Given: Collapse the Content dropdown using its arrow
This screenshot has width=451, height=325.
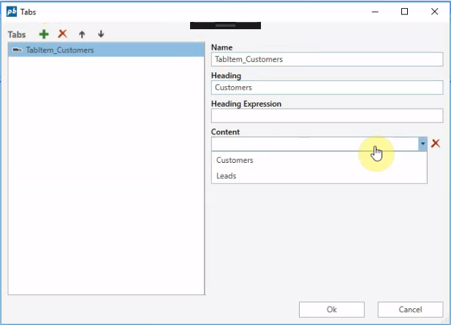Looking at the screenshot, I should 422,144.
